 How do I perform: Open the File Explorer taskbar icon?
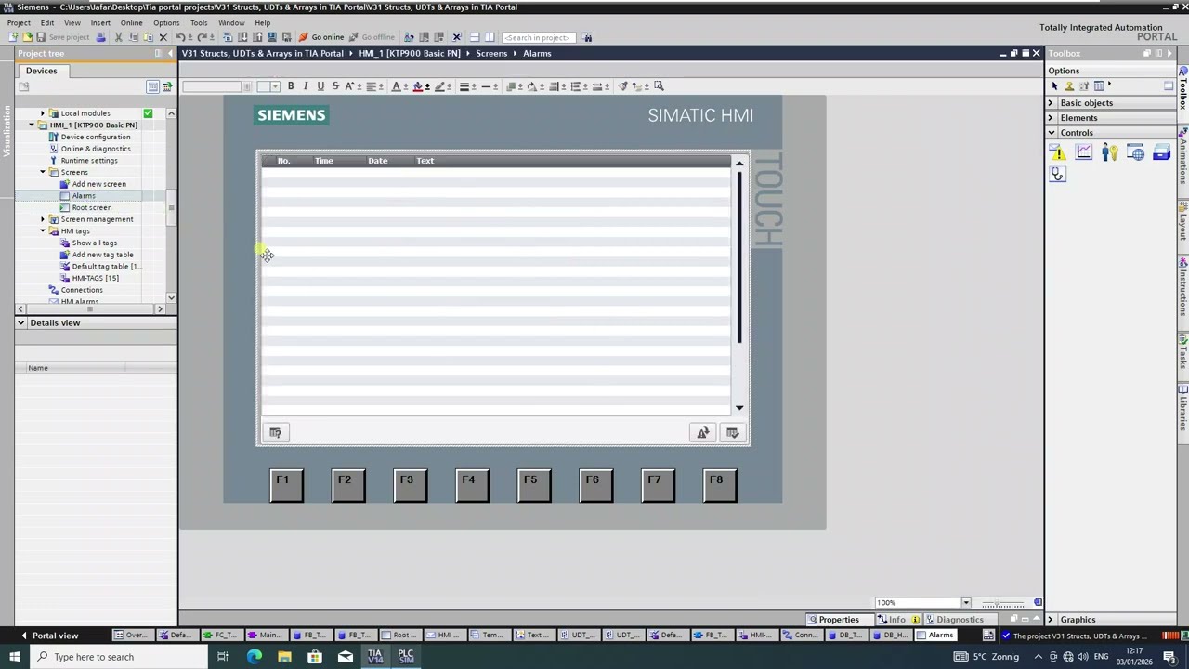point(284,657)
